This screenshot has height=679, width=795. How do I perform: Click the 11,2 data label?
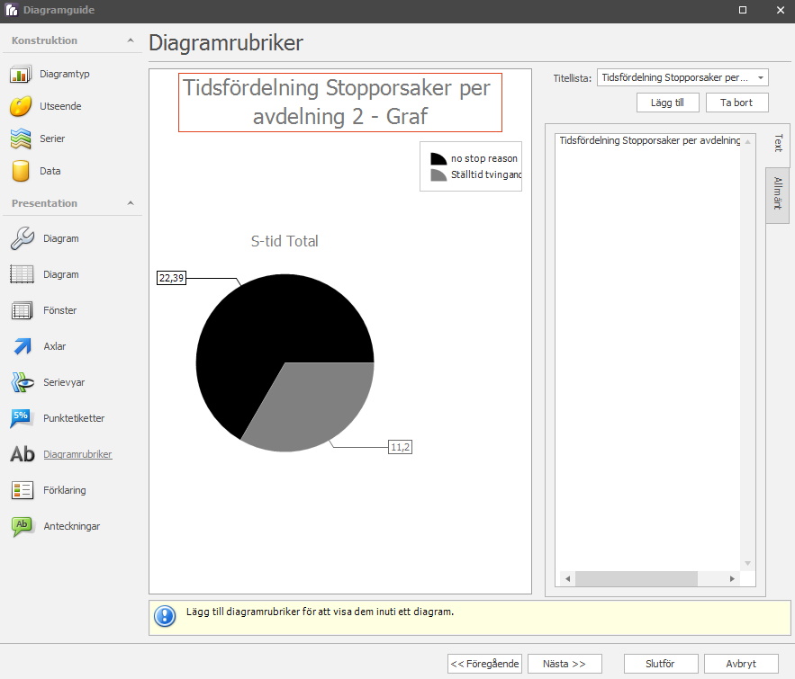(400, 447)
